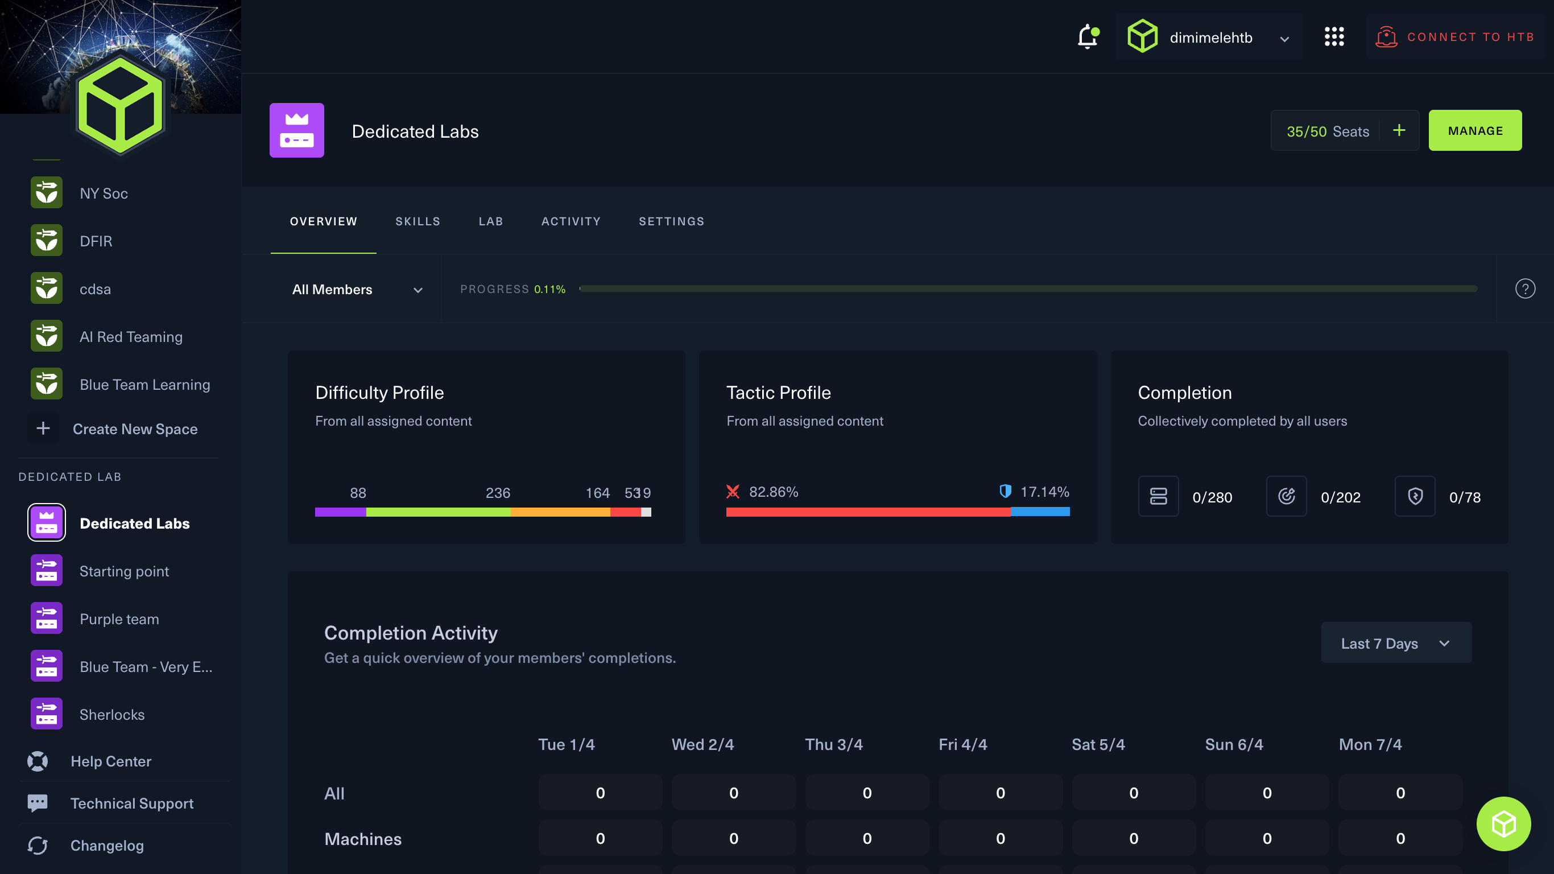Open the progress help question mark

[1525, 289]
